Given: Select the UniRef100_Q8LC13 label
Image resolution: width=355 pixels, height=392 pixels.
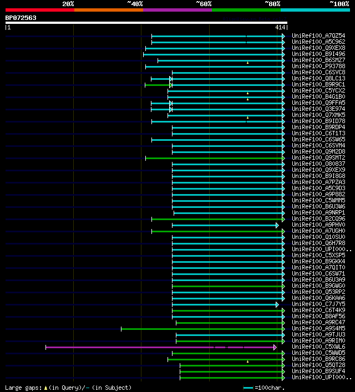Looking at the screenshot, I should (318, 79).
